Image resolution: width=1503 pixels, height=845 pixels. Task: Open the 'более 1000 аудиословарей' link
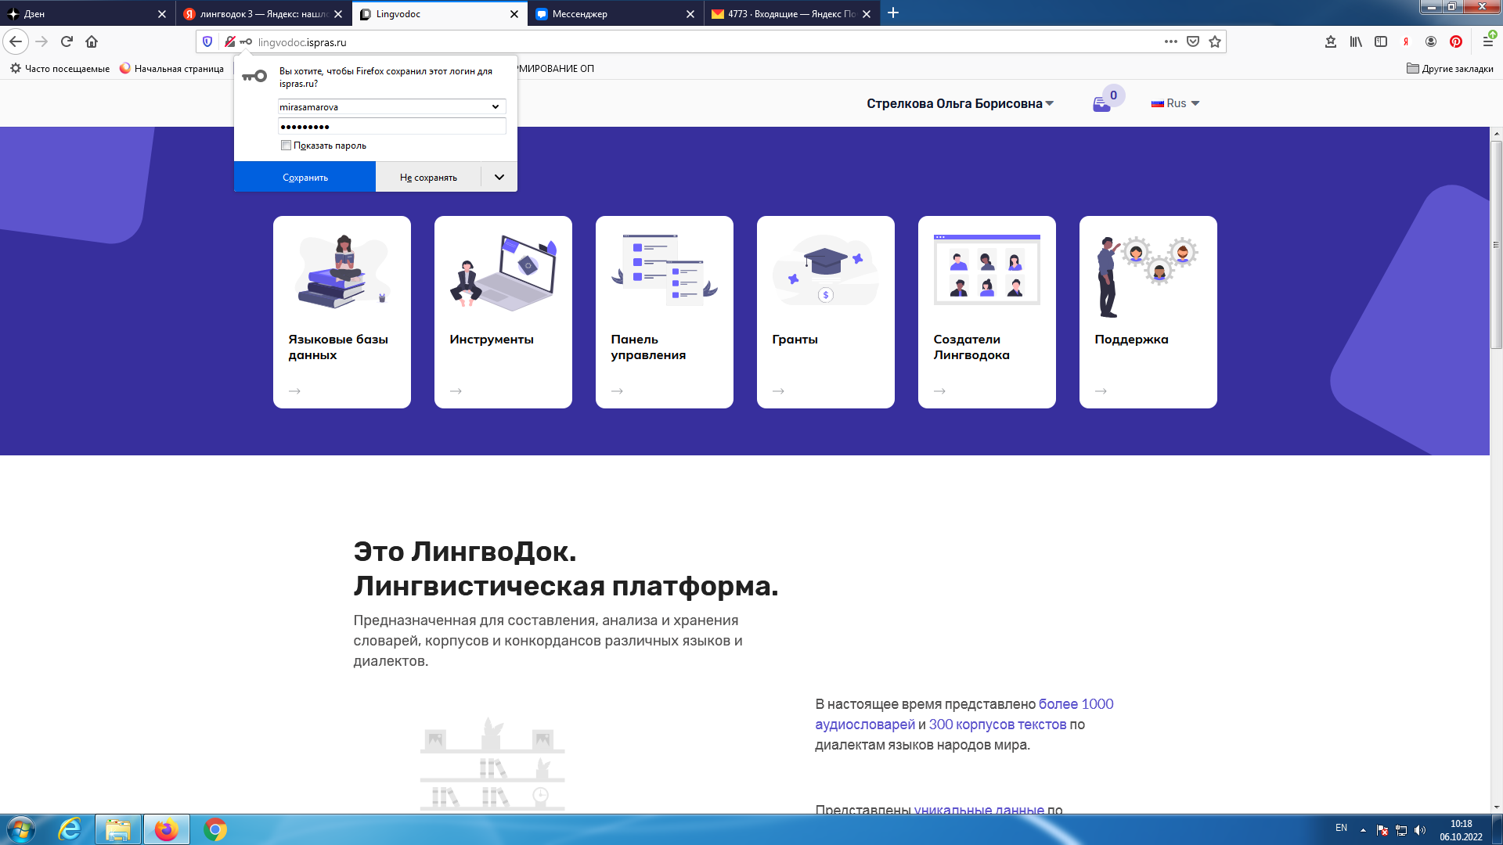pyautogui.click(x=964, y=714)
